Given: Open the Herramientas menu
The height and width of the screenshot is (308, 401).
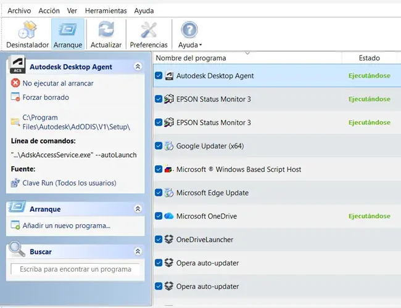Looking at the screenshot, I should click(x=106, y=10).
